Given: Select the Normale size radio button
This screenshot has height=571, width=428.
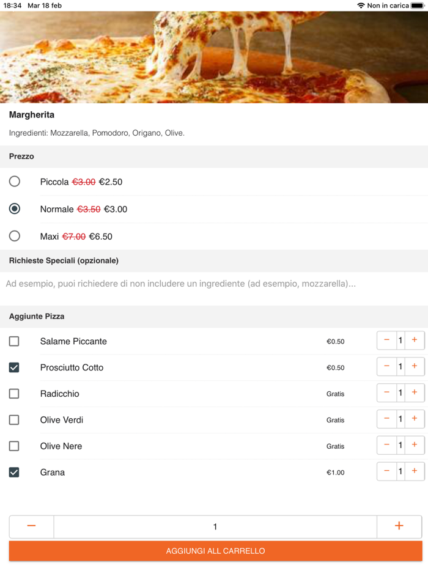Looking at the screenshot, I should 15,209.
